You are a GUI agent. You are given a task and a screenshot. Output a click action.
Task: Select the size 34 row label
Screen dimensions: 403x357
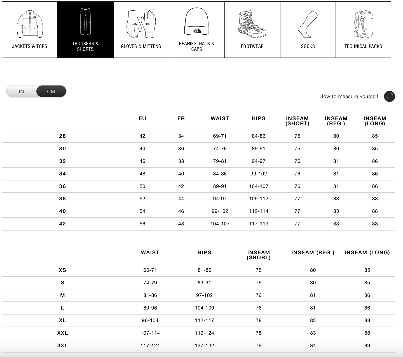point(62,174)
